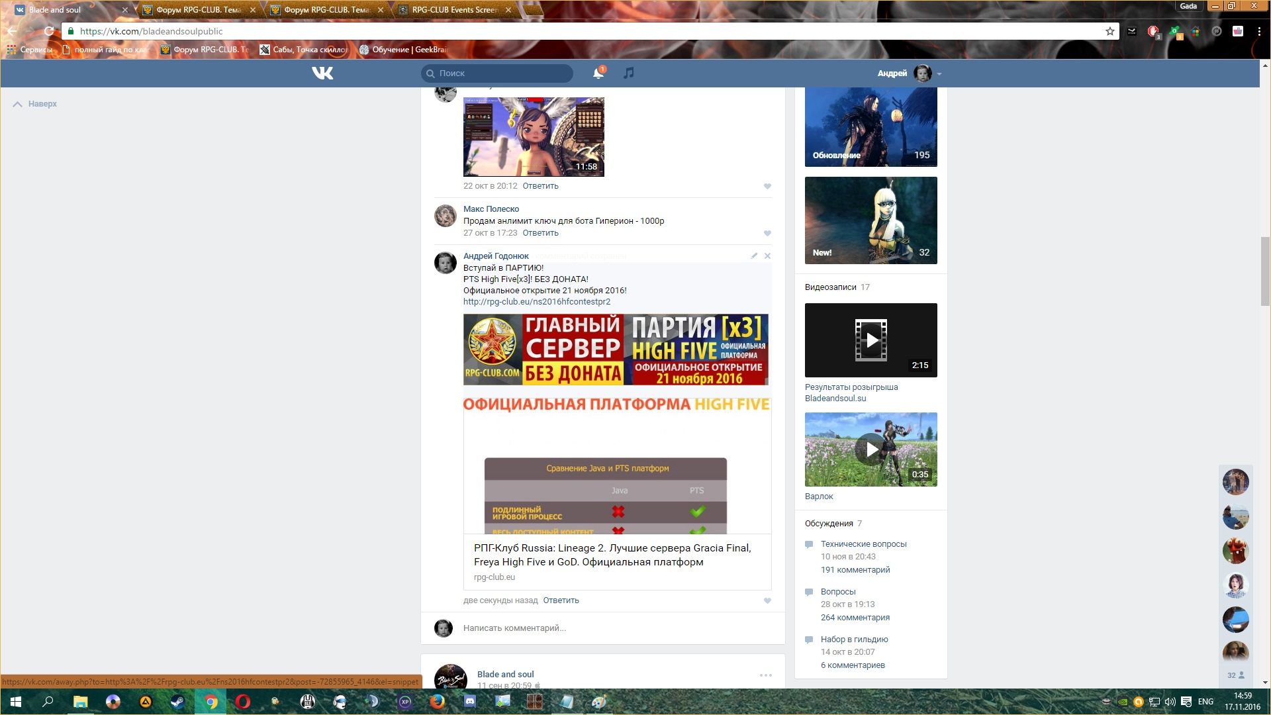Close the RPG-CLUB Events Screen tab
The image size is (1271, 715).
click(508, 10)
